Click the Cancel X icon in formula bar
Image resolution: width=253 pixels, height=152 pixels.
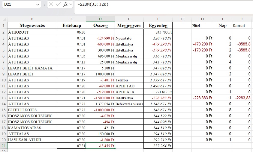coord(51,5)
